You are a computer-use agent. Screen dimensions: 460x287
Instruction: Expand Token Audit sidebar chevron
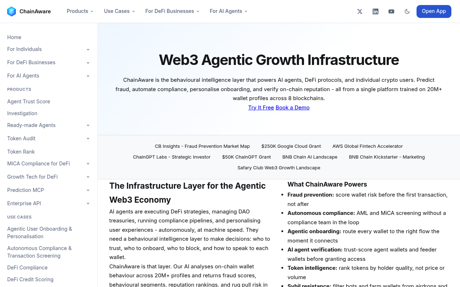tap(88, 138)
